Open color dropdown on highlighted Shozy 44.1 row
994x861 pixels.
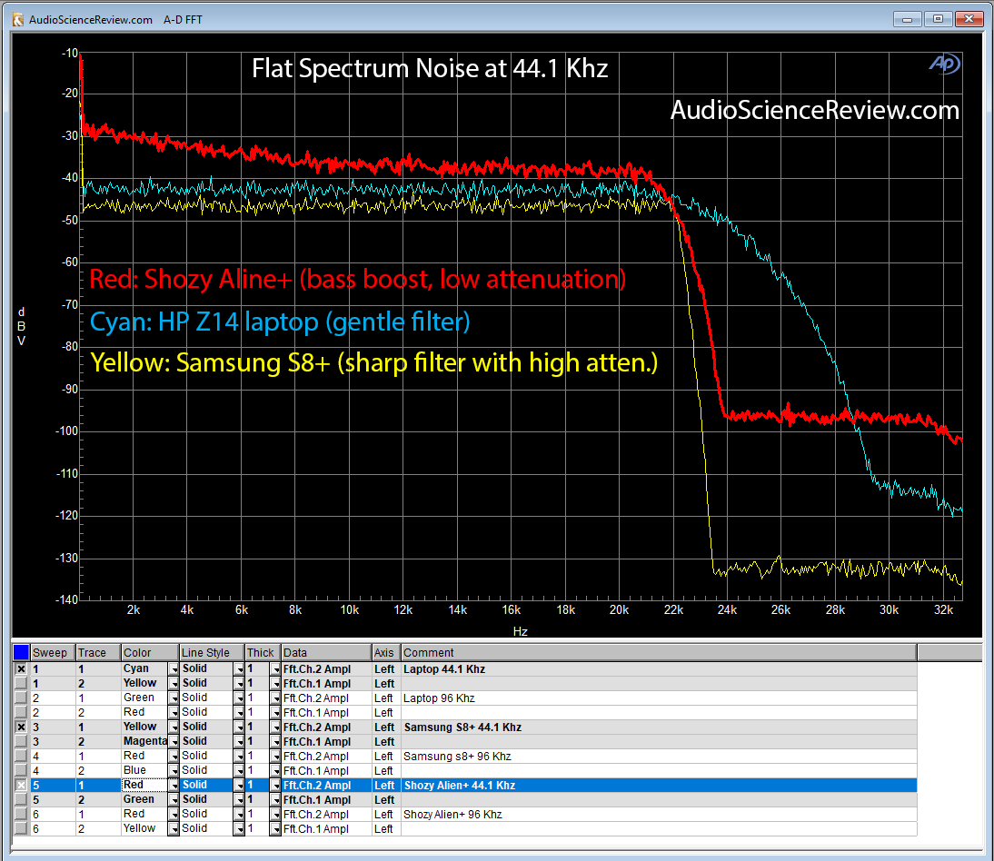(x=173, y=786)
